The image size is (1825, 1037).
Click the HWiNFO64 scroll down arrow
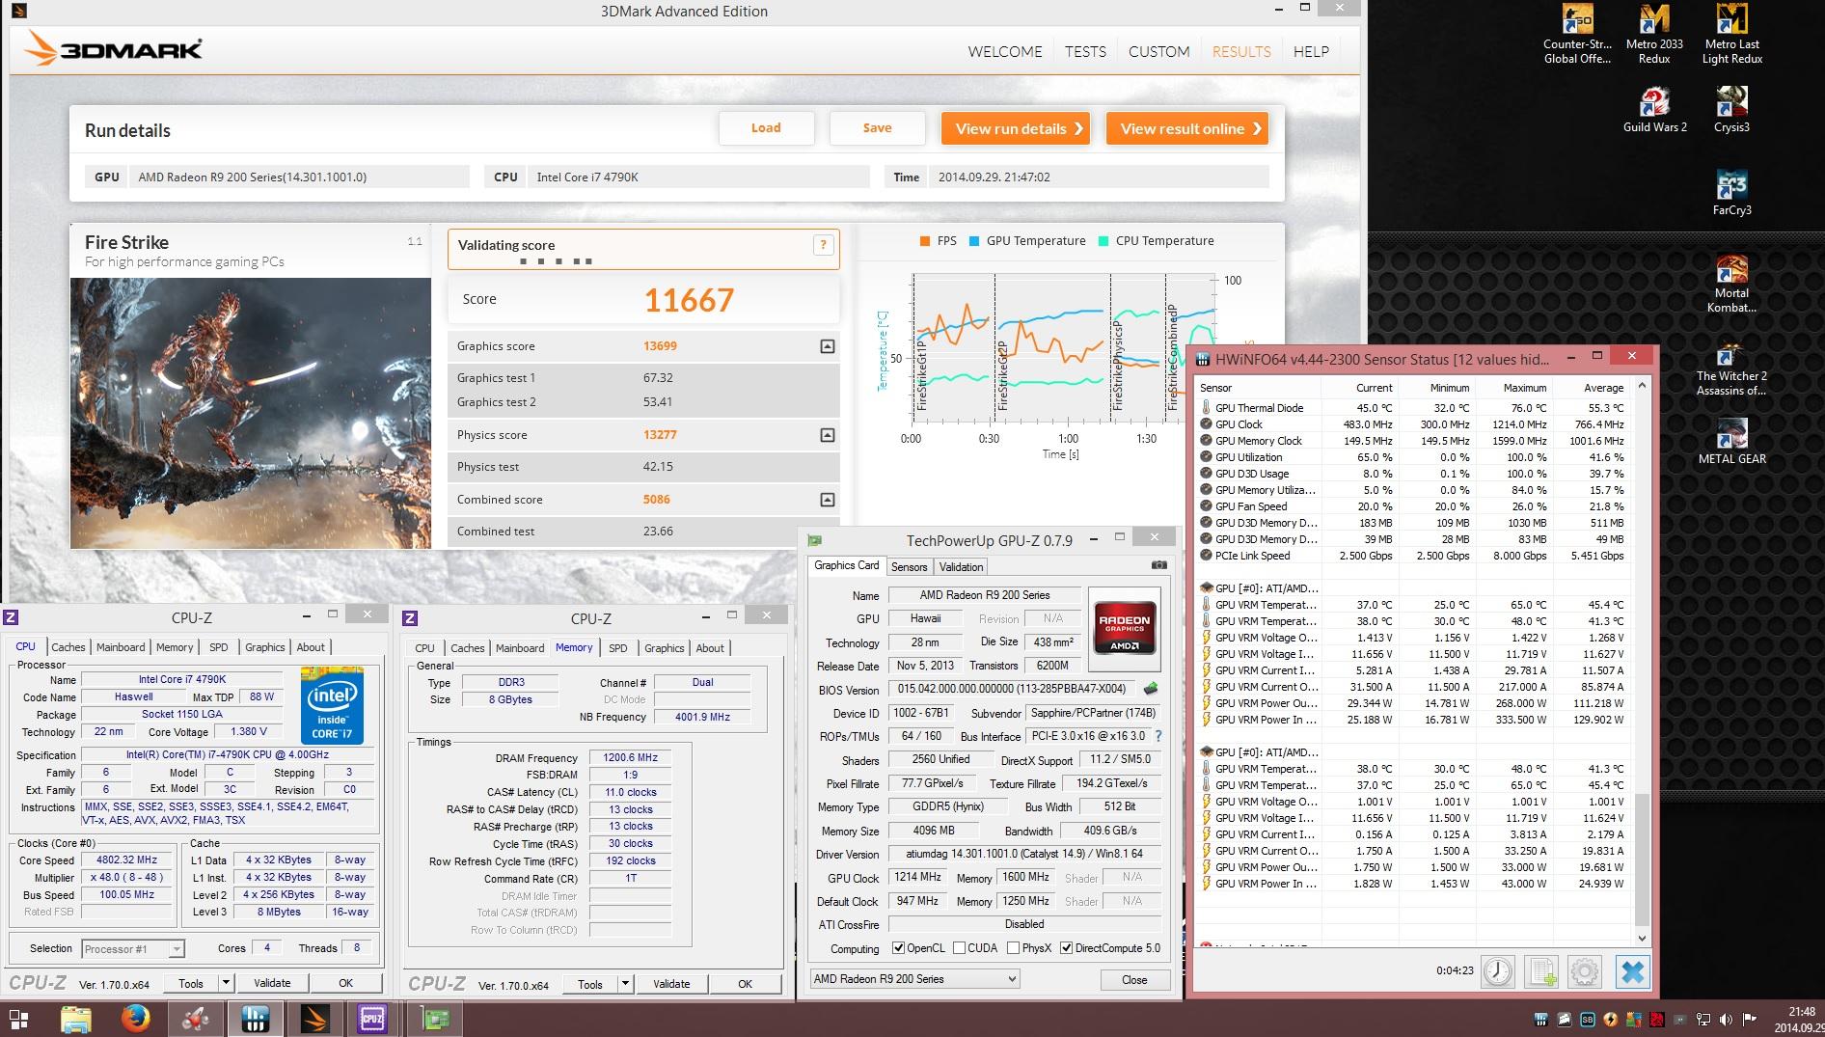click(x=1643, y=937)
